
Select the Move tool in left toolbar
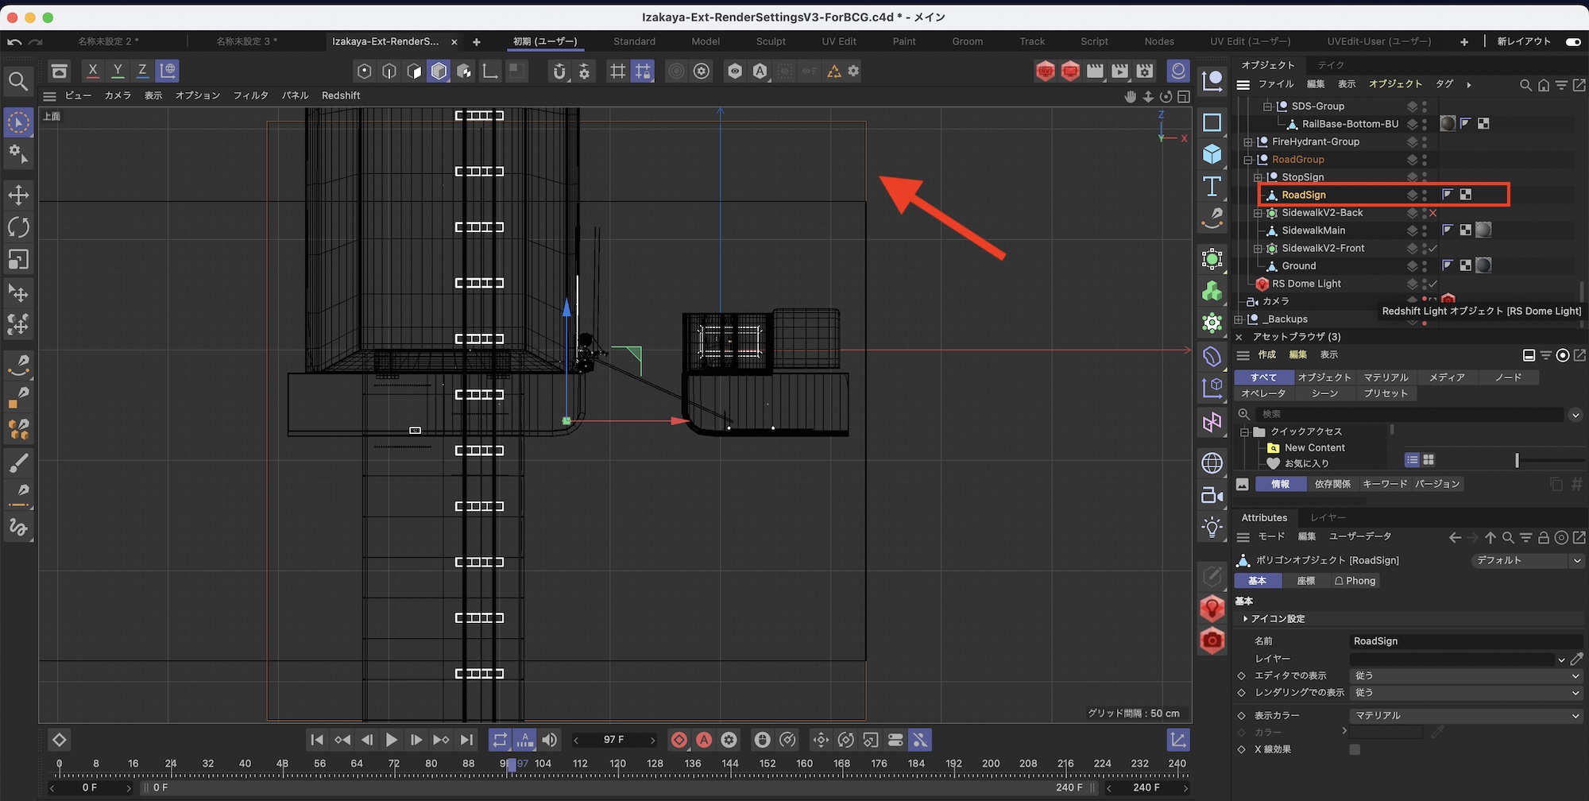18,195
